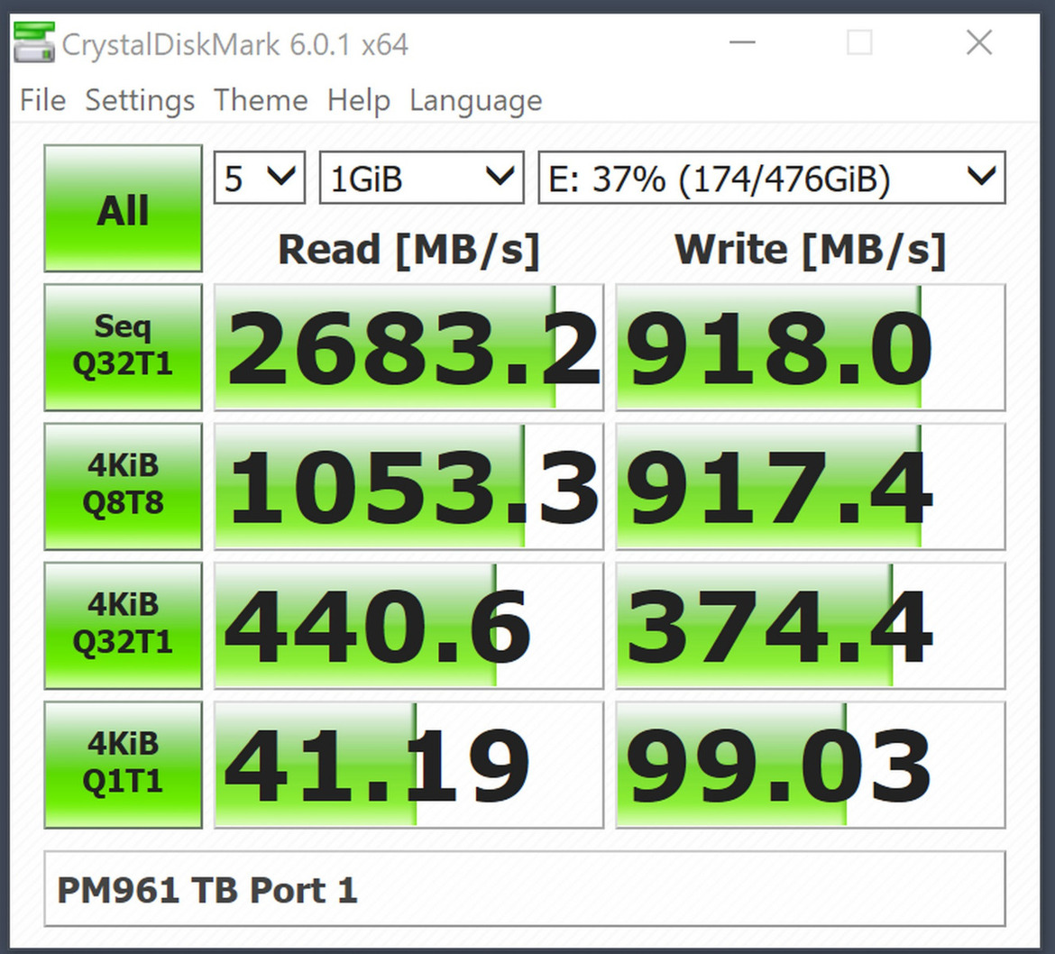The height and width of the screenshot is (954, 1055).
Task: Start the 4KiB Q8T8 test
Action: pos(124,486)
